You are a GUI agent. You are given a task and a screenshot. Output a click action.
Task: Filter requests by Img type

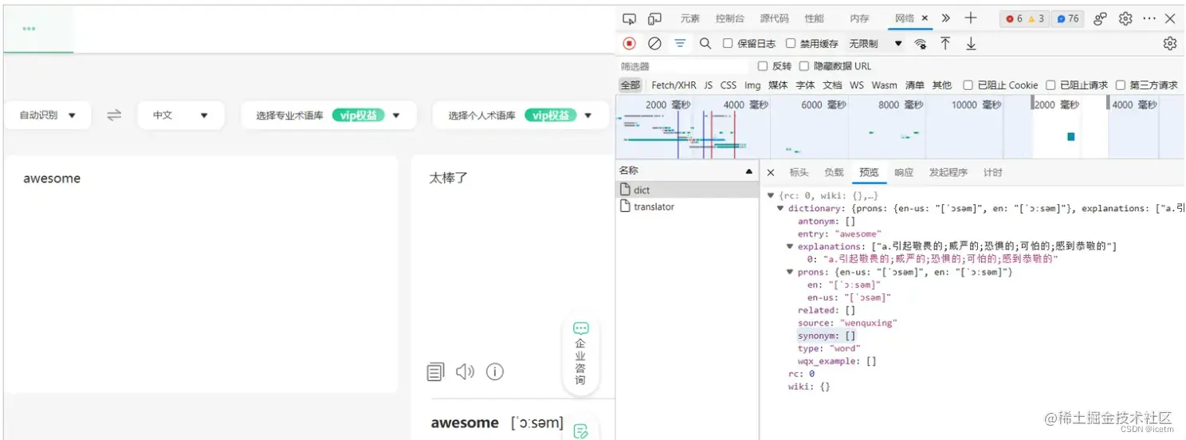click(x=752, y=85)
